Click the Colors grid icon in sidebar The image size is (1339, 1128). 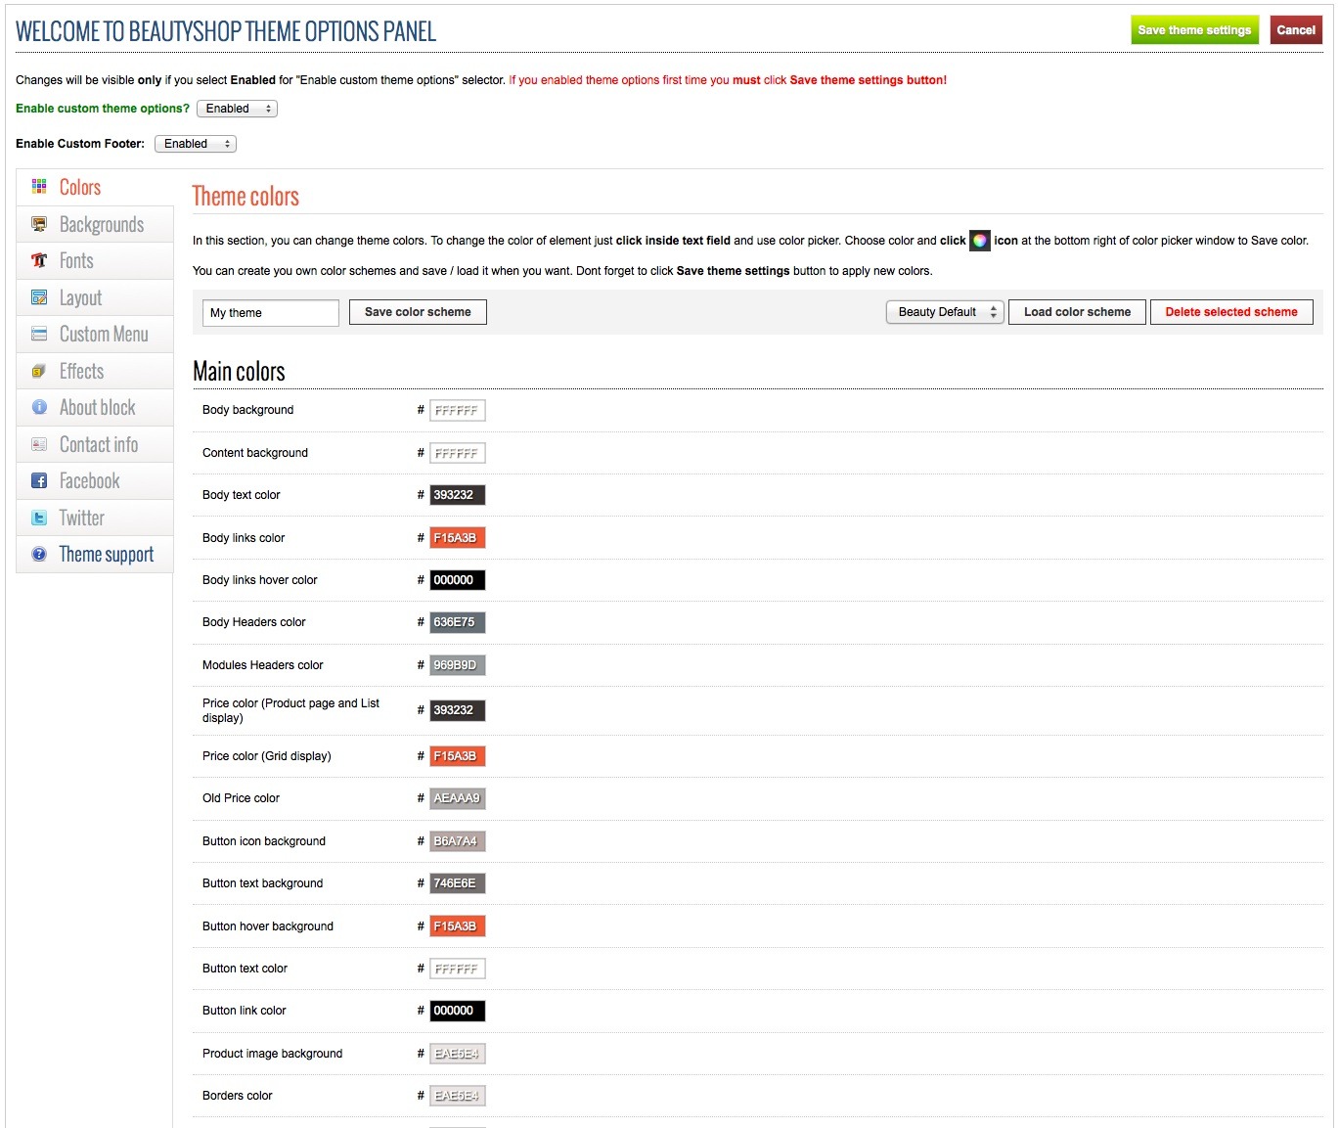point(39,187)
